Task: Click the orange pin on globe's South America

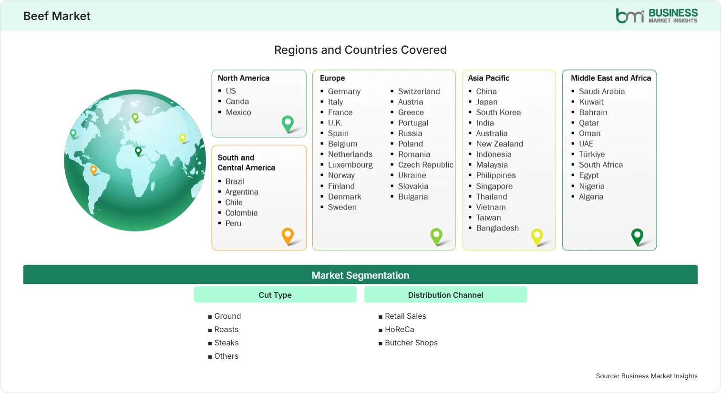Action: pos(93,170)
